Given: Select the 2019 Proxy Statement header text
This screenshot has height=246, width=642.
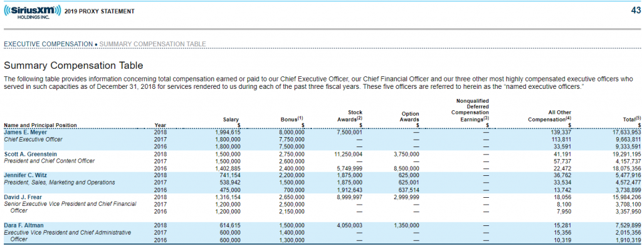Looking at the screenshot, I should pyautogui.click(x=100, y=11).
